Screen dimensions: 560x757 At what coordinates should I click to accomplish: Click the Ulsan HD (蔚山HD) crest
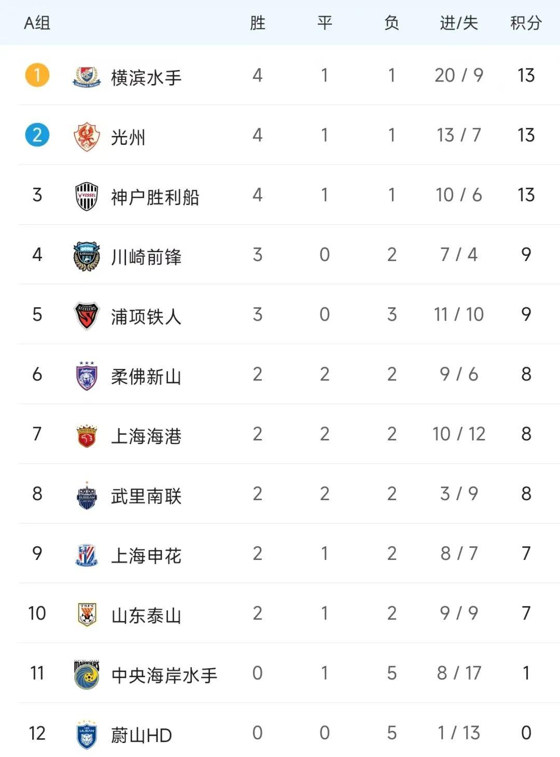[x=87, y=734]
